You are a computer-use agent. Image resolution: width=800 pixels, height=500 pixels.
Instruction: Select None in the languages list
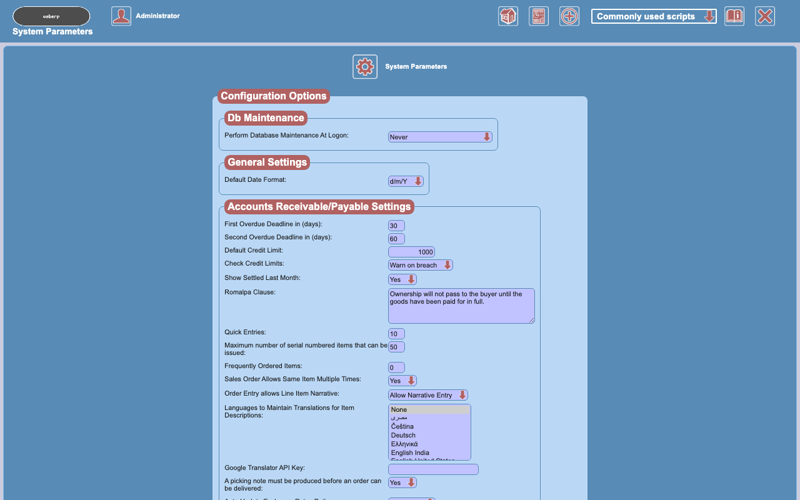click(x=429, y=409)
